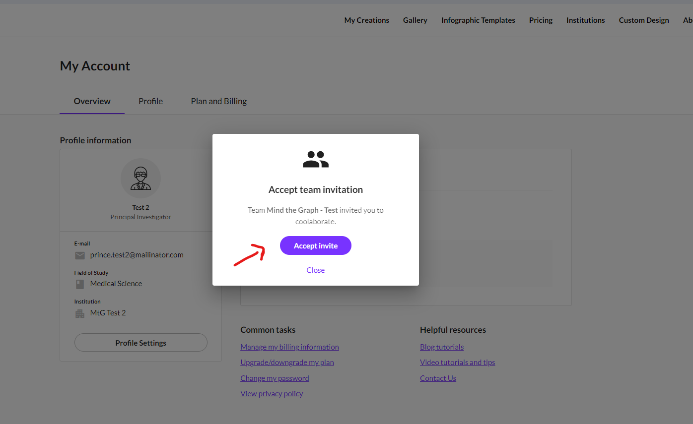Open My Creations in top navigation

[367, 20]
